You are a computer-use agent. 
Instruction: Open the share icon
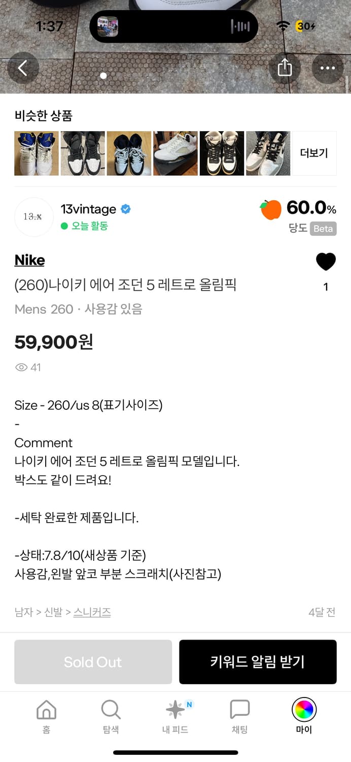tap(285, 68)
